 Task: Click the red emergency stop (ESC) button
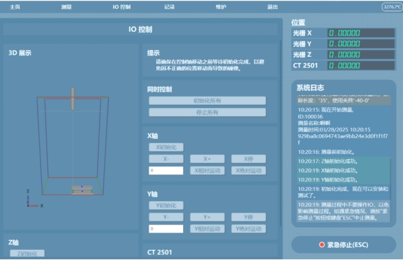pyautogui.click(x=343, y=245)
